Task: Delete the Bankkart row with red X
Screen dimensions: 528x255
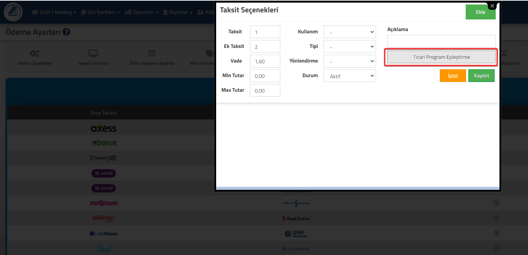Action: (496, 218)
